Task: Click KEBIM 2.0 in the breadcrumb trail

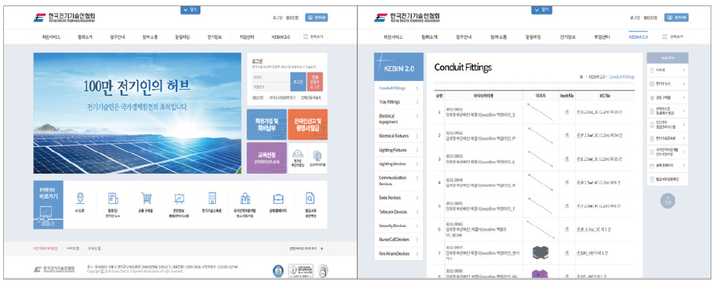Action: pyautogui.click(x=597, y=77)
